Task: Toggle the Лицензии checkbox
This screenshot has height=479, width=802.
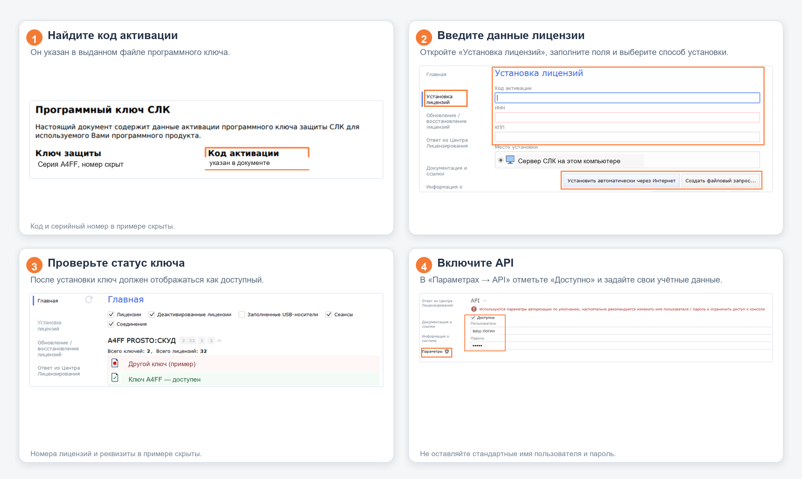Action: 111,314
